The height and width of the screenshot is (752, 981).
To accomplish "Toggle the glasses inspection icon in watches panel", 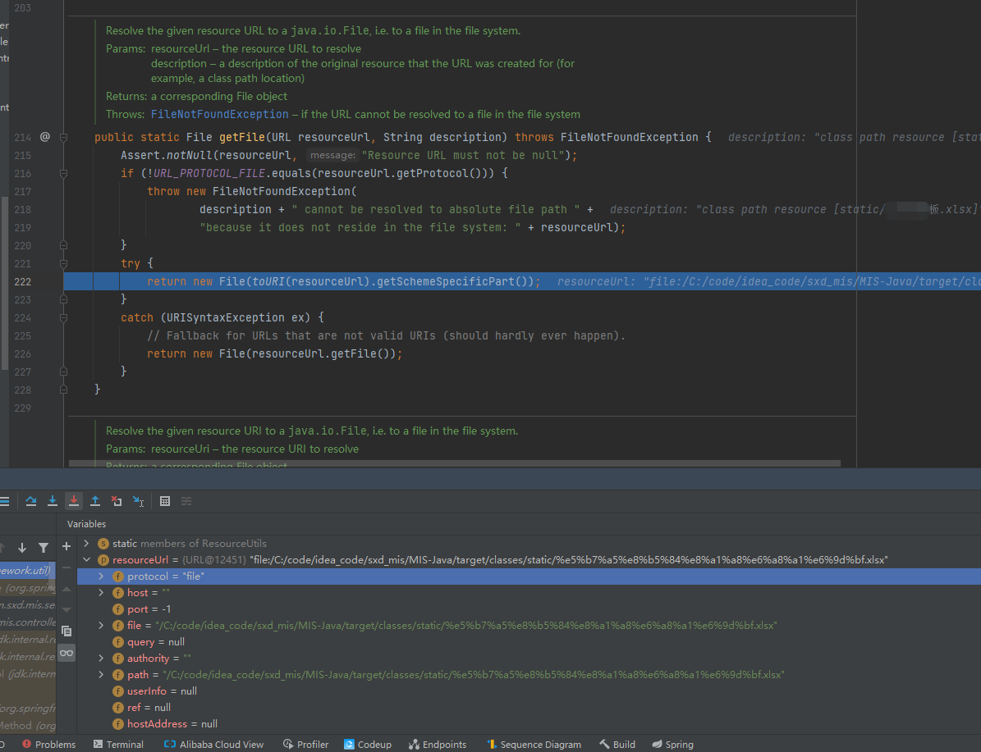I will click(x=67, y=654).
